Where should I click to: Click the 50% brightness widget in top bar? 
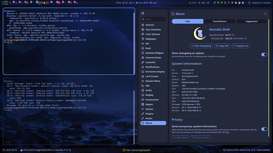(202, 3)
